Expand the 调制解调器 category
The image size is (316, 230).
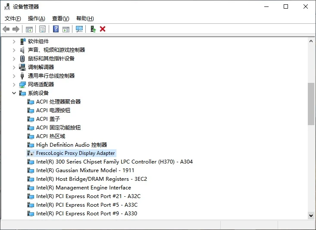[14, 67]
